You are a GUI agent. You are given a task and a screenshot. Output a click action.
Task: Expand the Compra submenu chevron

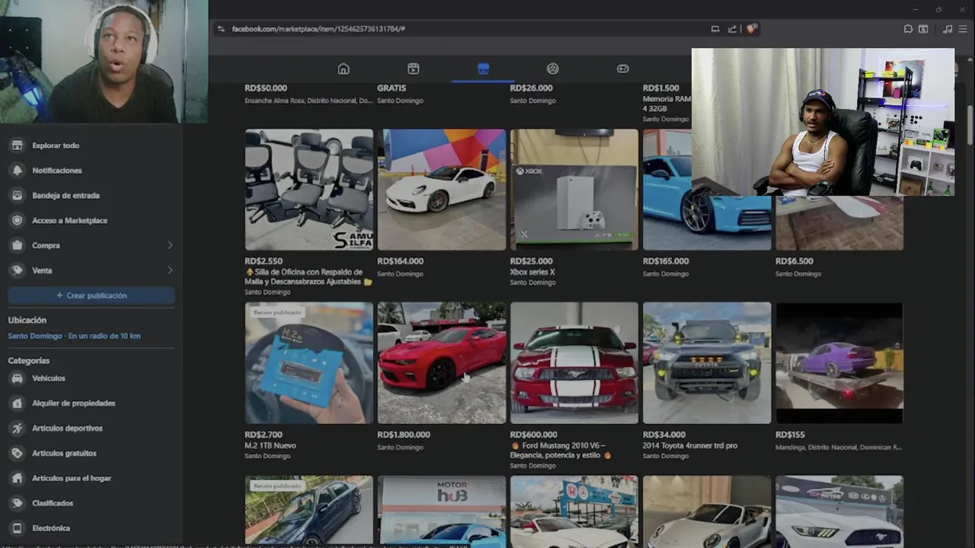pos(170,246)
